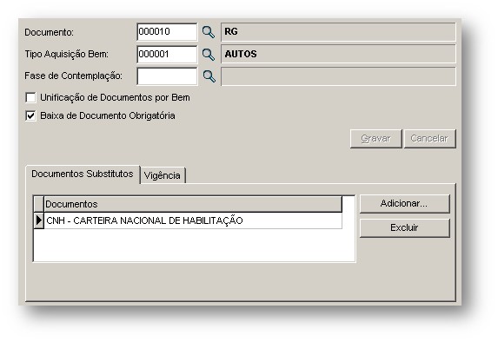Click the Documentos column header
Image resolution: width=498 pixels, height=342 pixels.
[193, 204]
